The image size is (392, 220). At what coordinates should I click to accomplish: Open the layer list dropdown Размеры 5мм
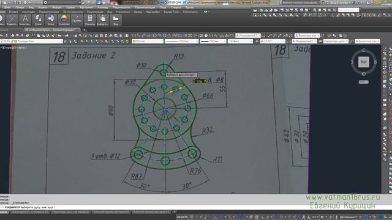coord(31,41)
